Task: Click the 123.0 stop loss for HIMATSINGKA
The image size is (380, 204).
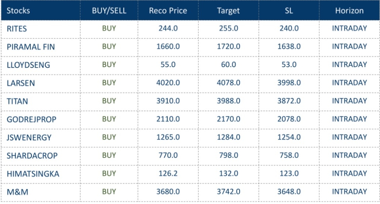Action: tap(289, 173)
